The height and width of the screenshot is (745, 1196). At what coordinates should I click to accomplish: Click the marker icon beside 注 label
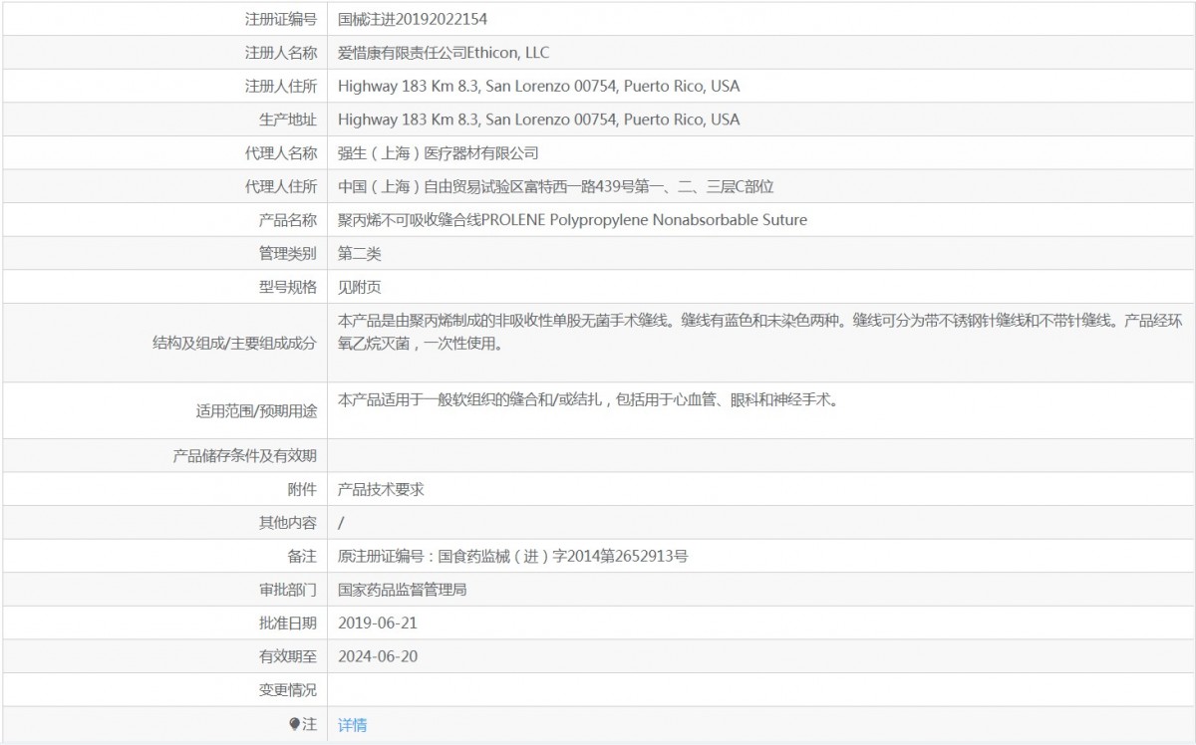[x=294, y=724]
